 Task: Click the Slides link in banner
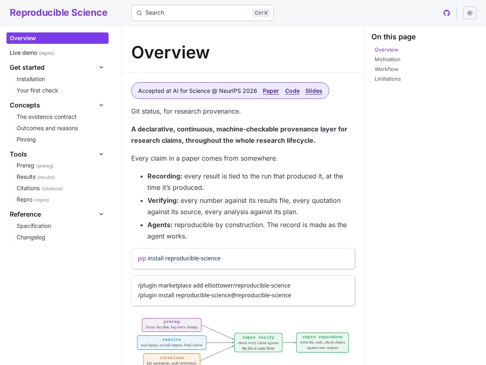point(314,91)
